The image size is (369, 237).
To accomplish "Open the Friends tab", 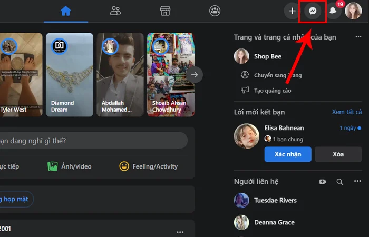I will click(115, 11).
